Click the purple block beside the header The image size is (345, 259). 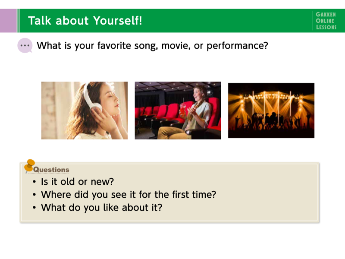tap(8, 21)
